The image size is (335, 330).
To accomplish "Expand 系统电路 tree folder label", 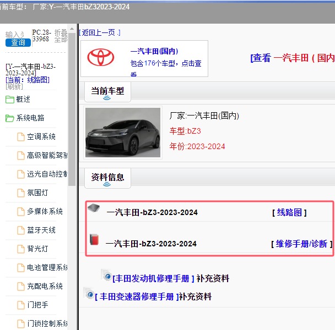I will (30, 118).
